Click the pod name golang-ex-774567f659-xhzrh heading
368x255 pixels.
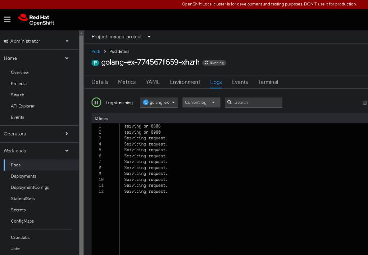[150, 62]
